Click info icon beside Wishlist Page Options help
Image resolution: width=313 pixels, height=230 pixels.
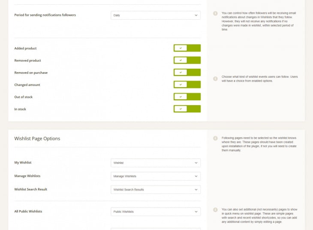click(215, 138)
